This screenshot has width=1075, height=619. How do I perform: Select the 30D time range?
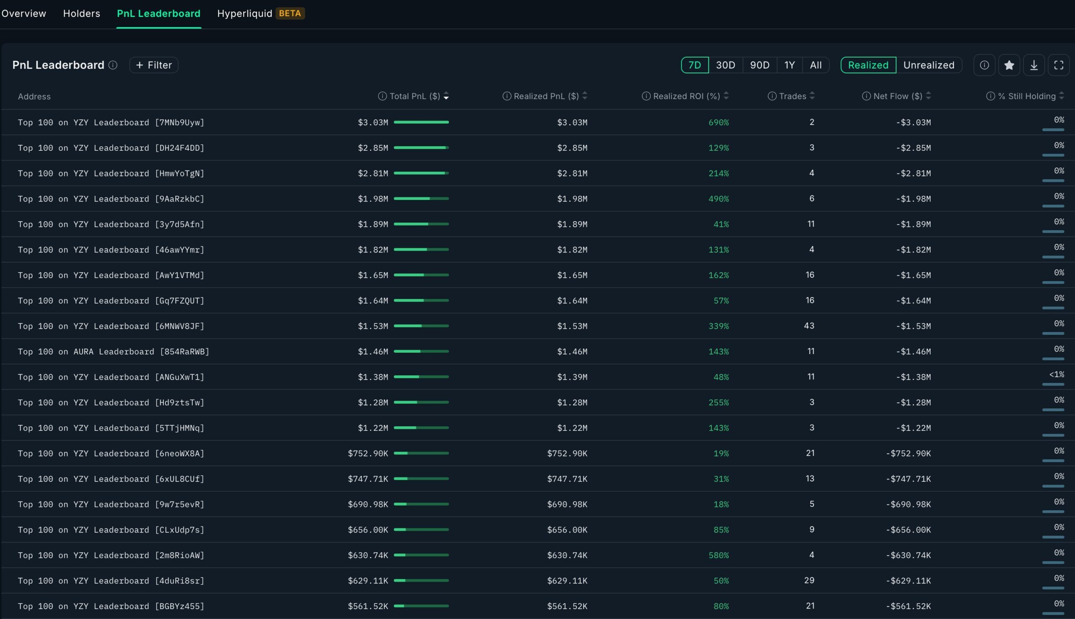click(x=725, y=65)
